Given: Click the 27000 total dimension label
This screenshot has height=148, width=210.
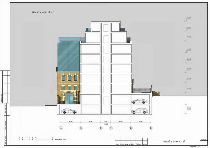Looking at the screenshot, I should (x=106, y=125).
